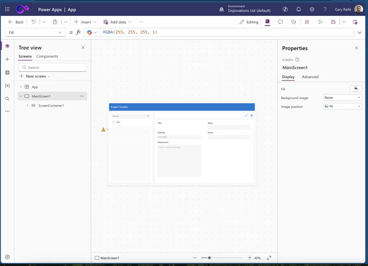Open the Data icon in left sidebar
The height and width of the screenshot is (266, 368).
(7, 72)
